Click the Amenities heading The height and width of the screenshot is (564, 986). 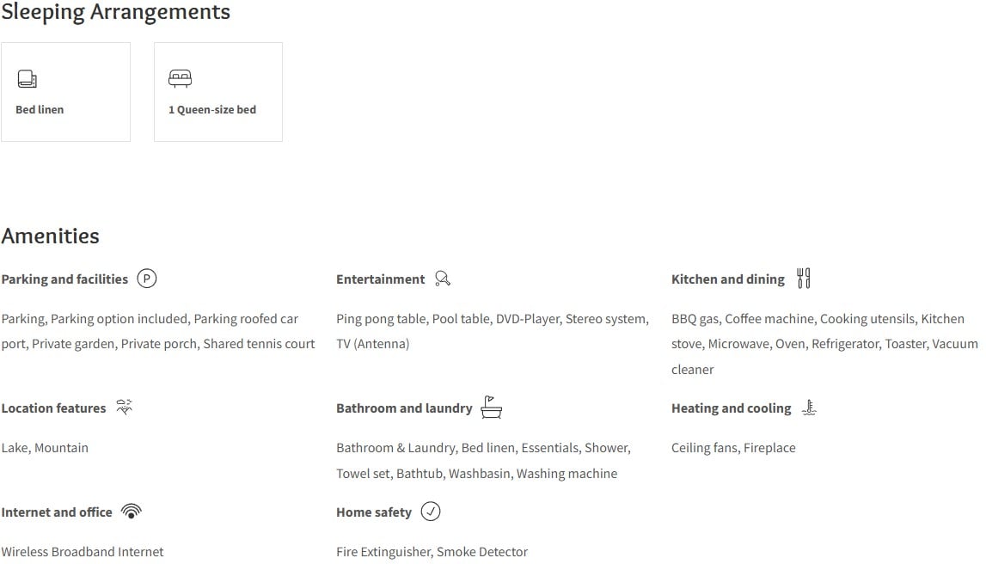pos(51,236)
